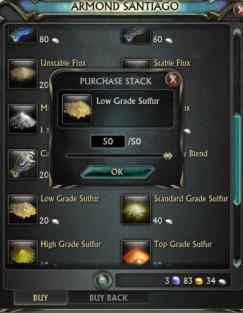The image size is (243, 313).
Task: Select the Standard Grade Sulfur icon
Action: 136,209
